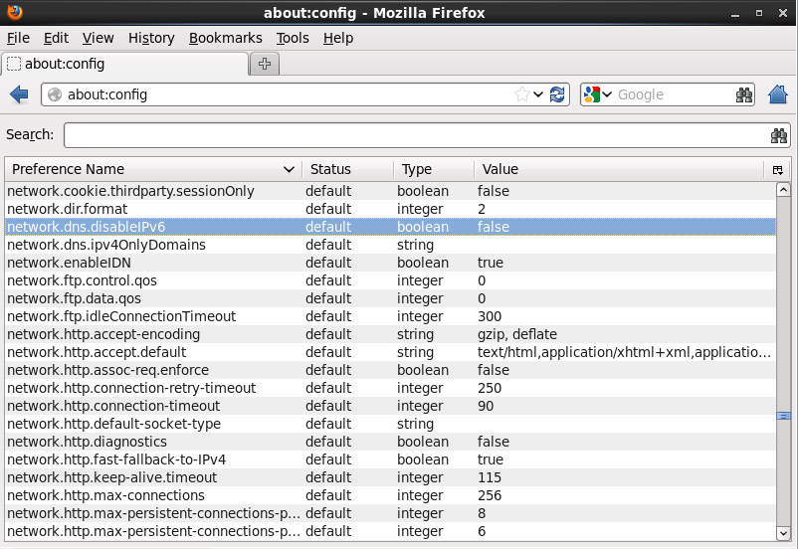Click 'true' value in network.enableIDN row

491,263
